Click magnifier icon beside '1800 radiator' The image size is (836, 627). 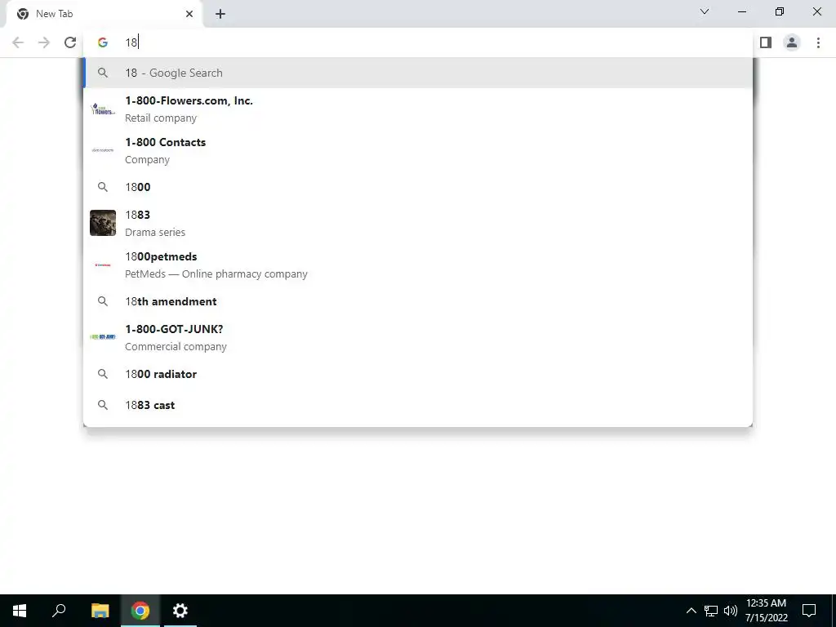coord(103,374)
